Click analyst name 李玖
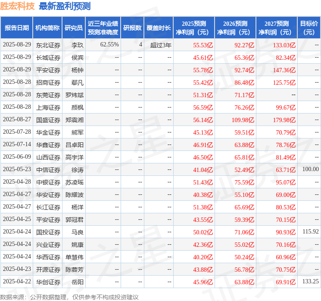The image size is (321, 301). point(78,45)
